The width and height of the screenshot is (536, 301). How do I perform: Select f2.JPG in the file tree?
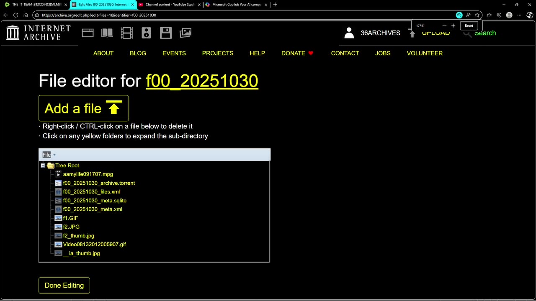[x=71, y=227]
